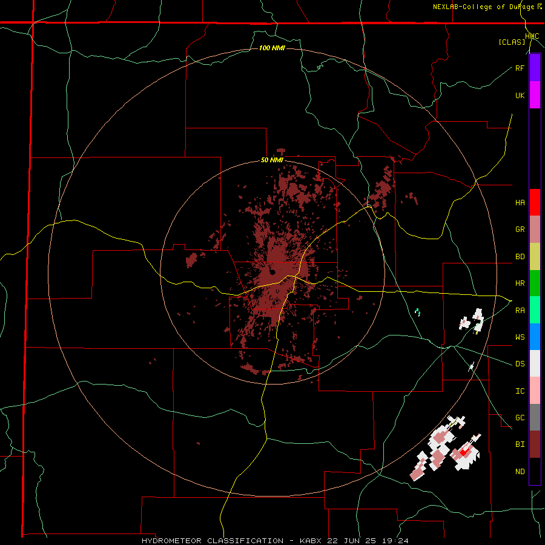Image resolution: width=545 pixels, height=545 pixels.
Task: Click the WS blue legend swatch
Action: pos(535,337)
